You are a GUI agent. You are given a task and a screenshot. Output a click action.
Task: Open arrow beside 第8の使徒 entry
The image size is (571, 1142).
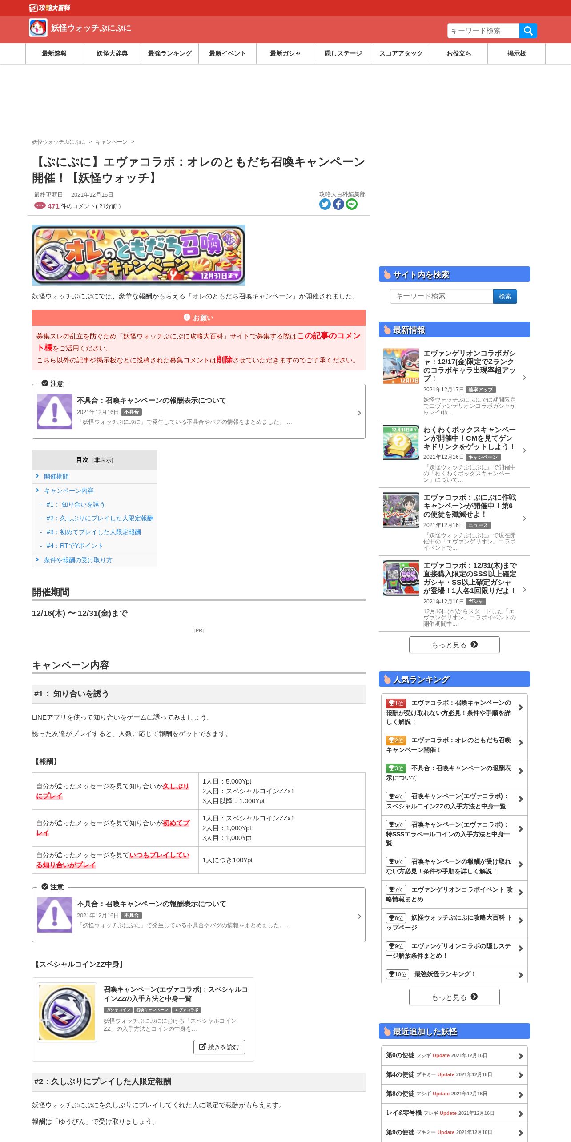tap(521, 1094)
